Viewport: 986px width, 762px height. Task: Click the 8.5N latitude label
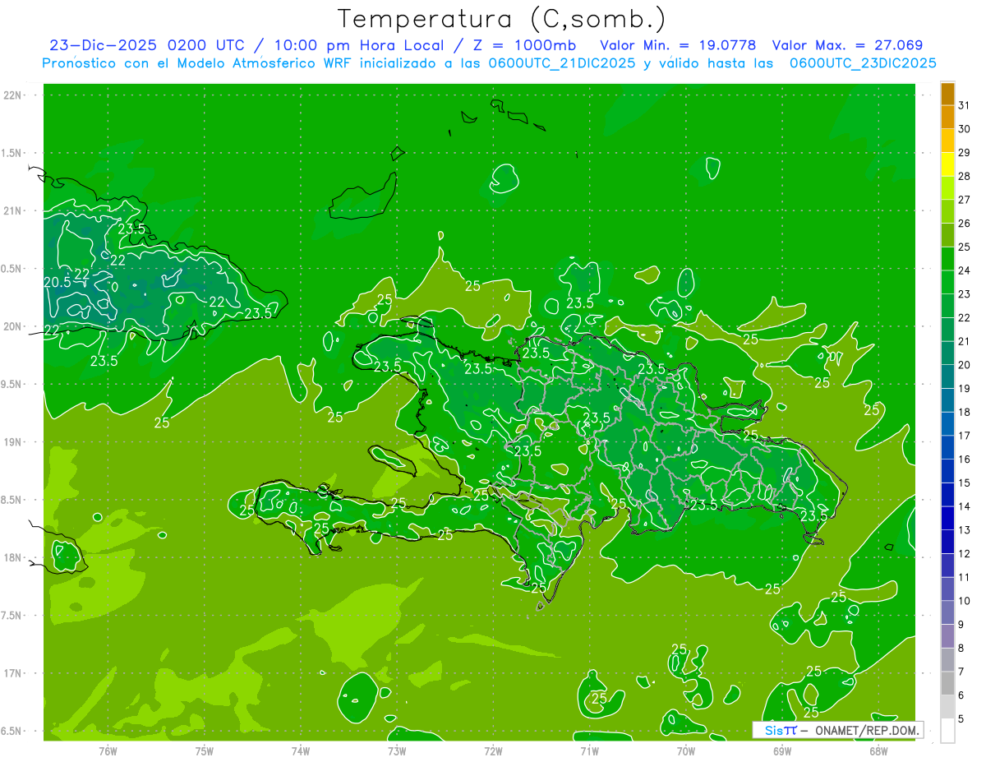tap(12, 500)
